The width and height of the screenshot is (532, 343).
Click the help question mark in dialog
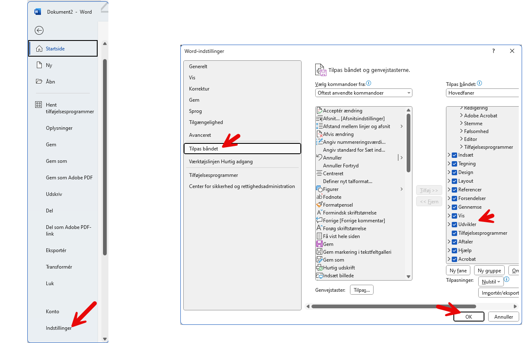click(x=493, y=51)
